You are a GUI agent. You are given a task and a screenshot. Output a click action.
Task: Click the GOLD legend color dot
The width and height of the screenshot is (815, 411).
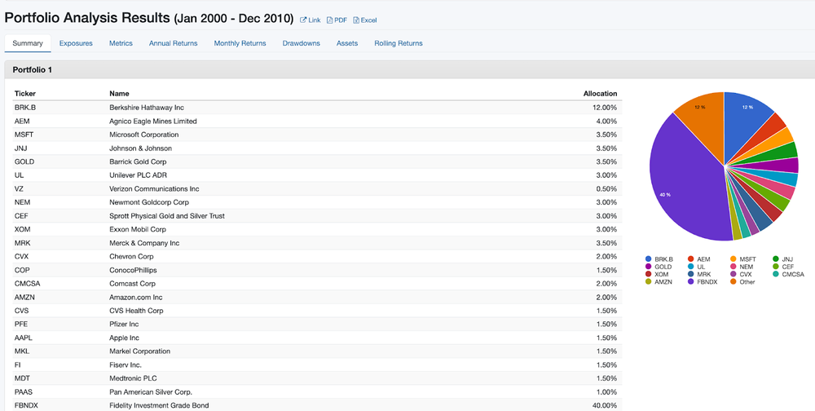pos(648,267)
